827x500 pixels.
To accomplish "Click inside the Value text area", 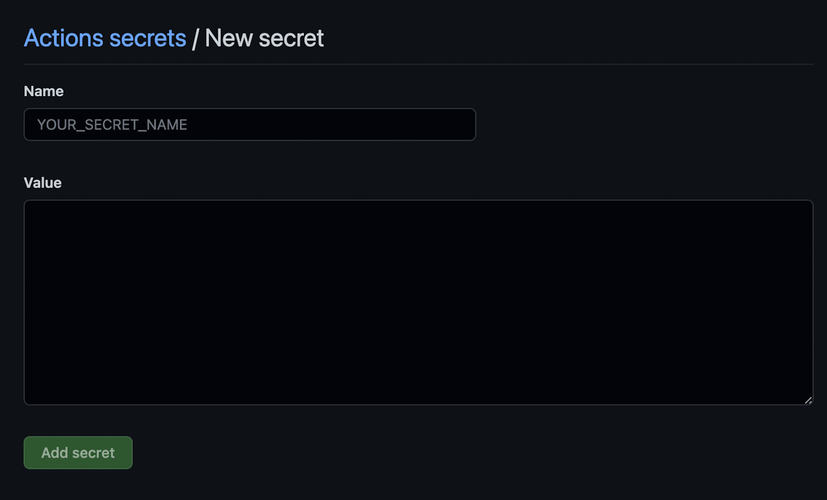I will click(x=418, y=302).
